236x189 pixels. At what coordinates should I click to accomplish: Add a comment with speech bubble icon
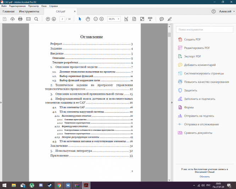point(162,19)
